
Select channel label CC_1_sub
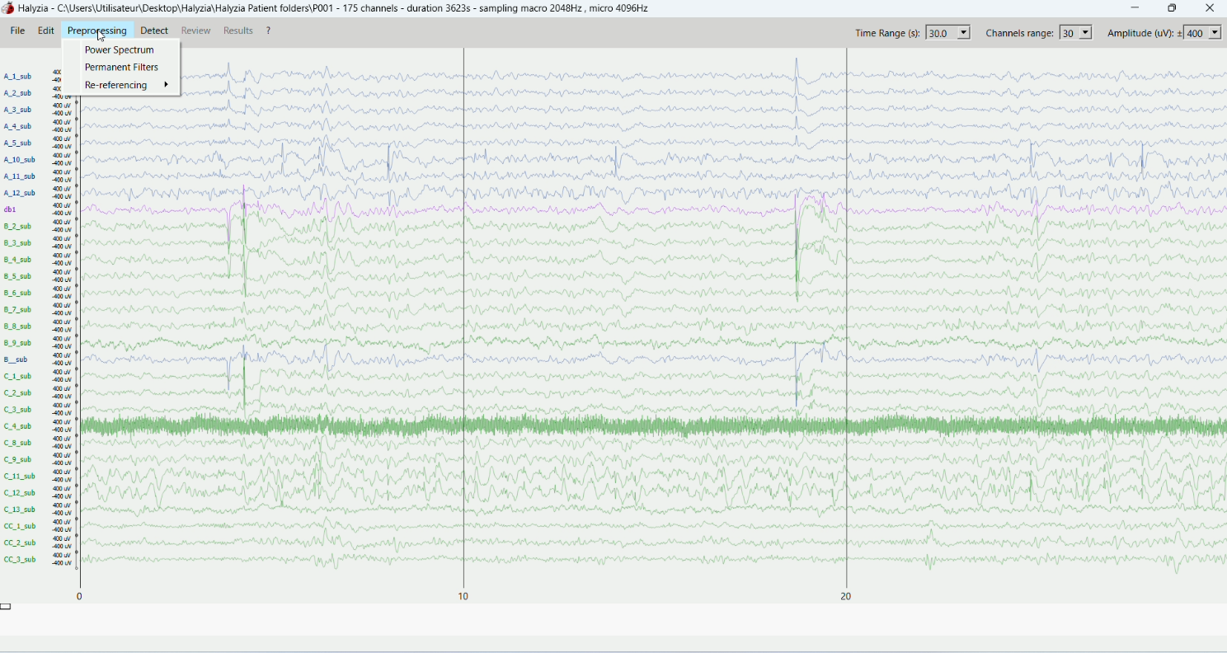click(20, 526)
